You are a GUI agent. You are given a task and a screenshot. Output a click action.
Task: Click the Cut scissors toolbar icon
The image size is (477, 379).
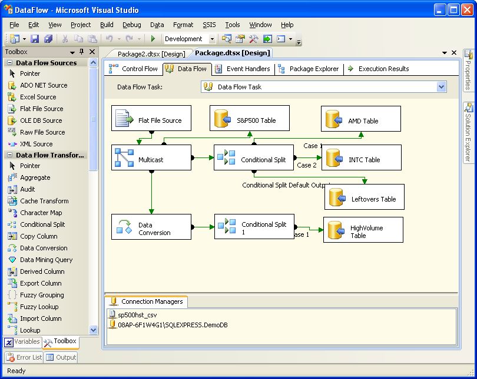click(65, 39)
